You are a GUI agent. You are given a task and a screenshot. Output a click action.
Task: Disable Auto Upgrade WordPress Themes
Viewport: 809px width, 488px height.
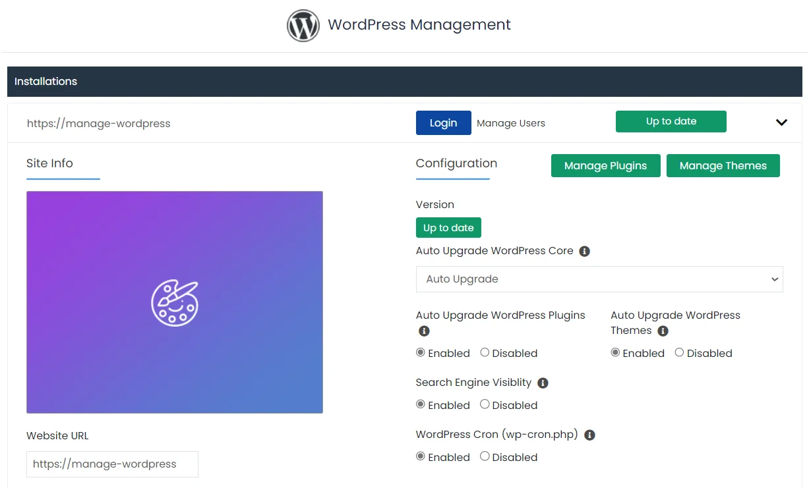coord(679,353)
